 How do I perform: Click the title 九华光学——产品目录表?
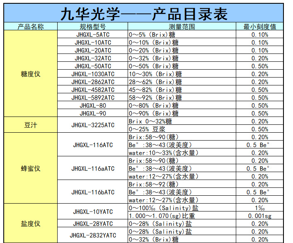click(144, 13)
